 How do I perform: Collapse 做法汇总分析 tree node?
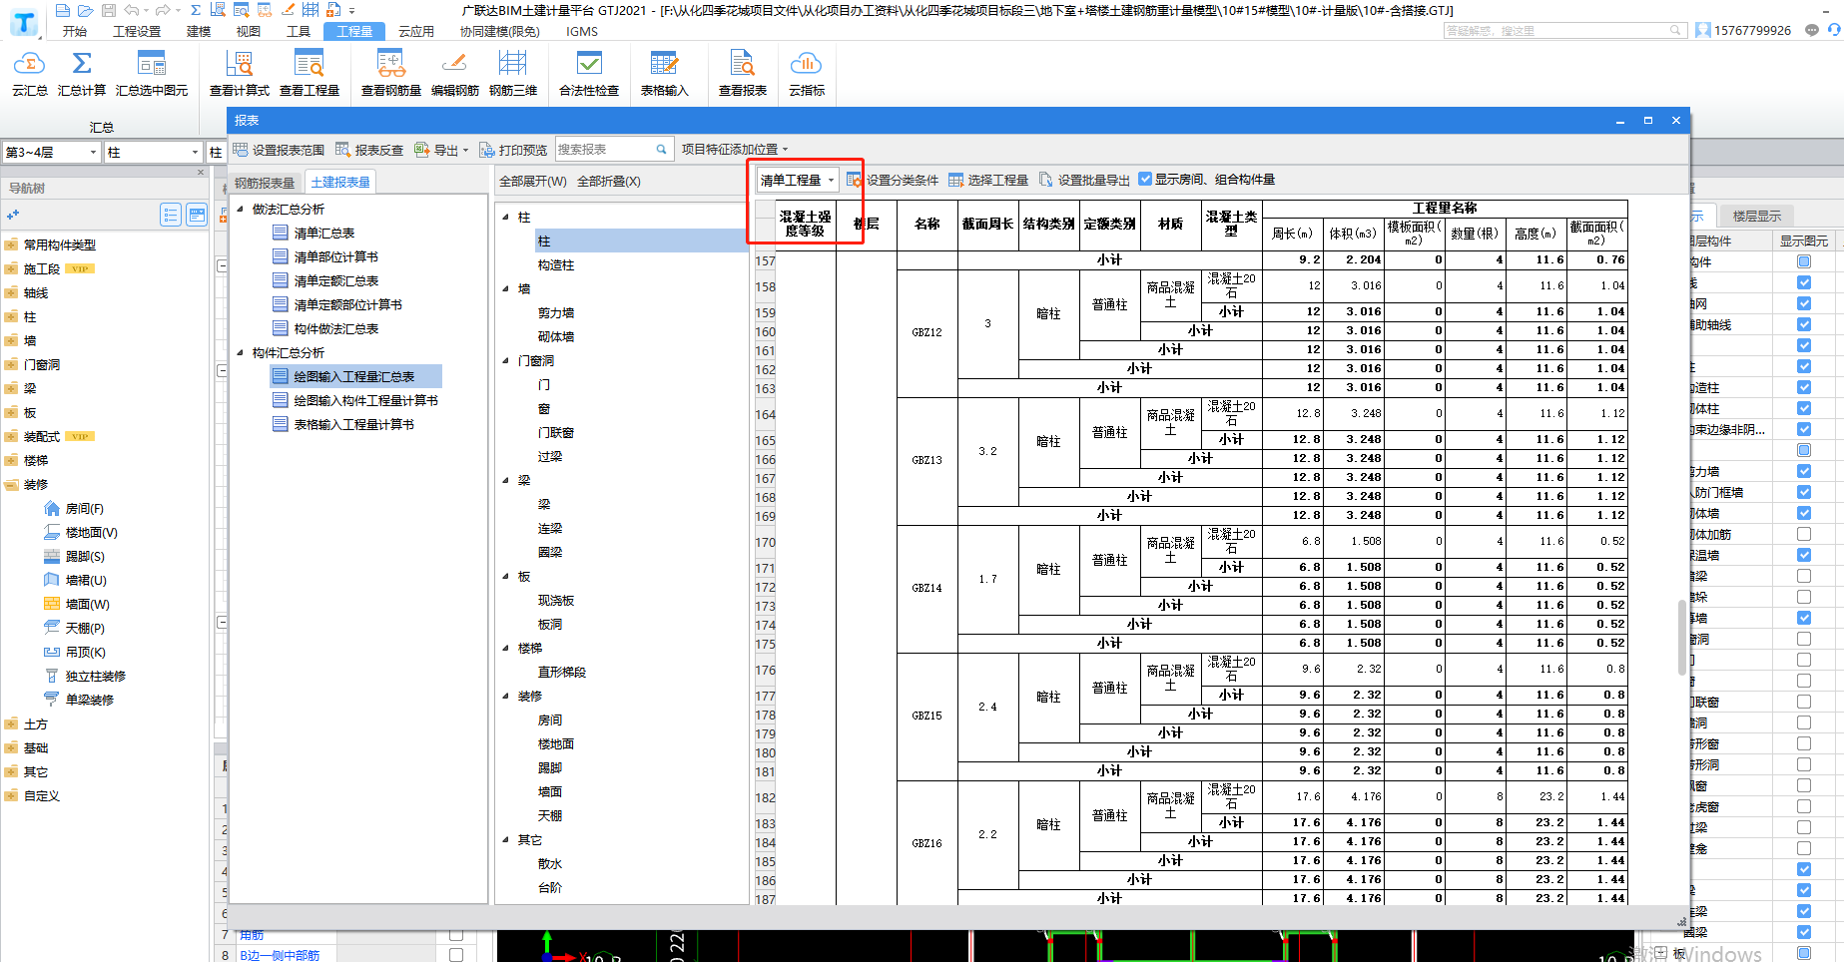(241, 209)
